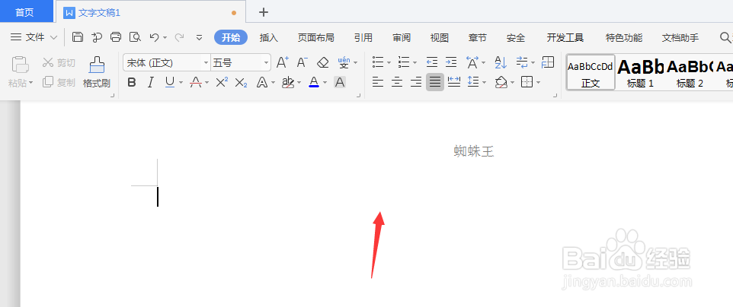733x307 pixels.
Task: Click the paragraph shading bucket icon
Action: pyautogui.click(x=501, y=83)
